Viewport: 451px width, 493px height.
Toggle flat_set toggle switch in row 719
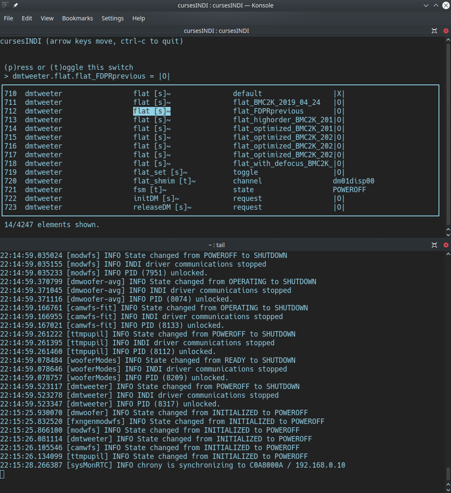[339, 173]
